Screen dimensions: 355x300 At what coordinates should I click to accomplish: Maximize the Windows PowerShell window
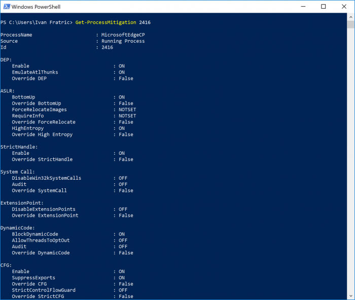tap(324, 7)
